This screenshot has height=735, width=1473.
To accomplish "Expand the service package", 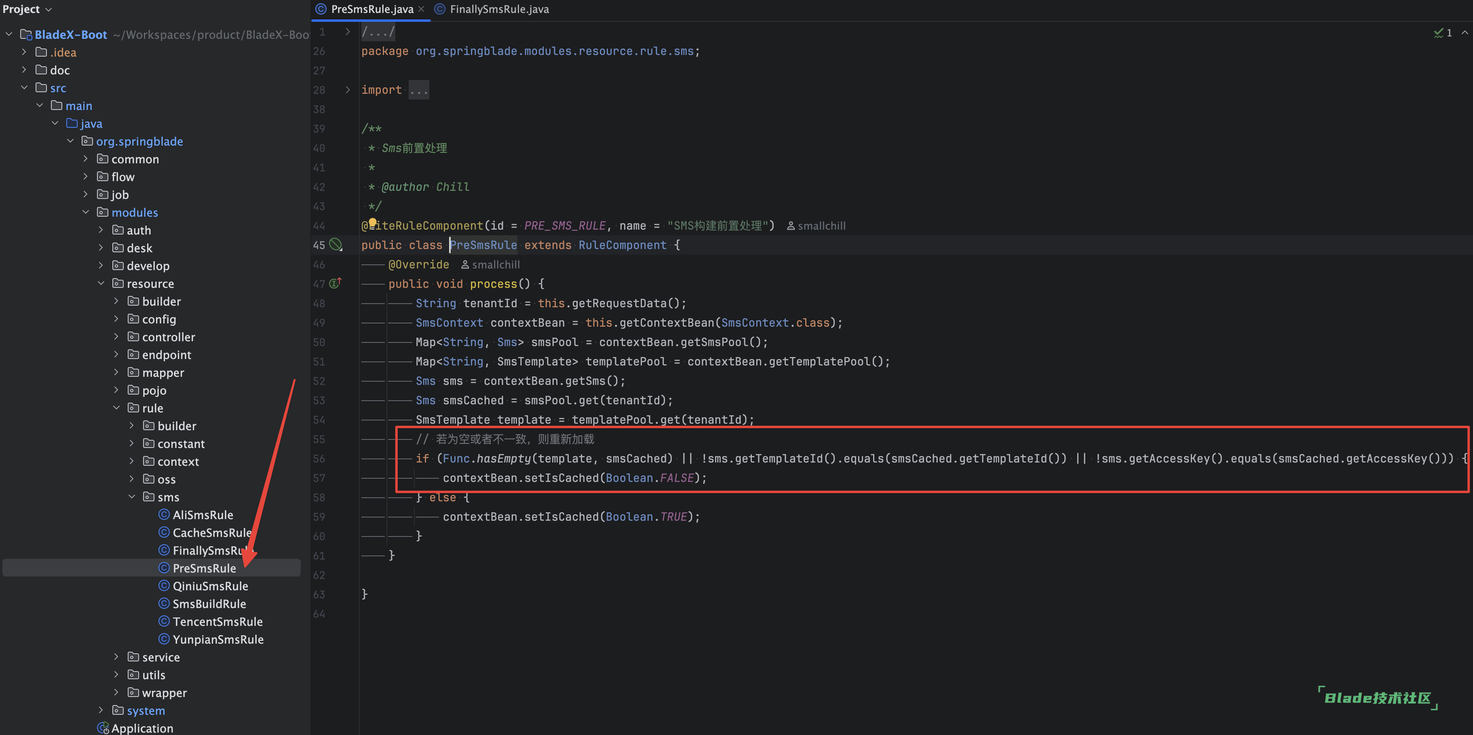I will [117, 656].
